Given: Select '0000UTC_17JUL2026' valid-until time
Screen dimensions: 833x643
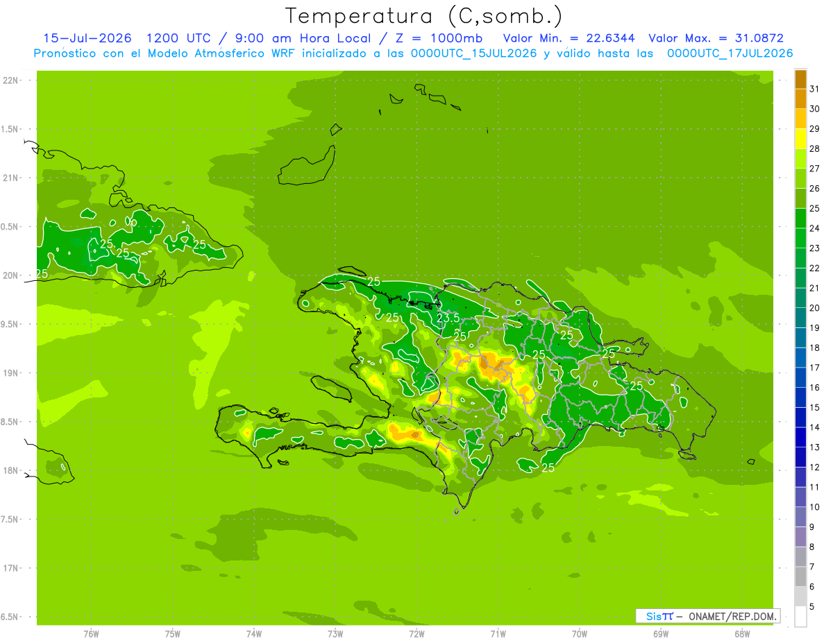Looking at the screenshot, I should [x=730, y=53].
